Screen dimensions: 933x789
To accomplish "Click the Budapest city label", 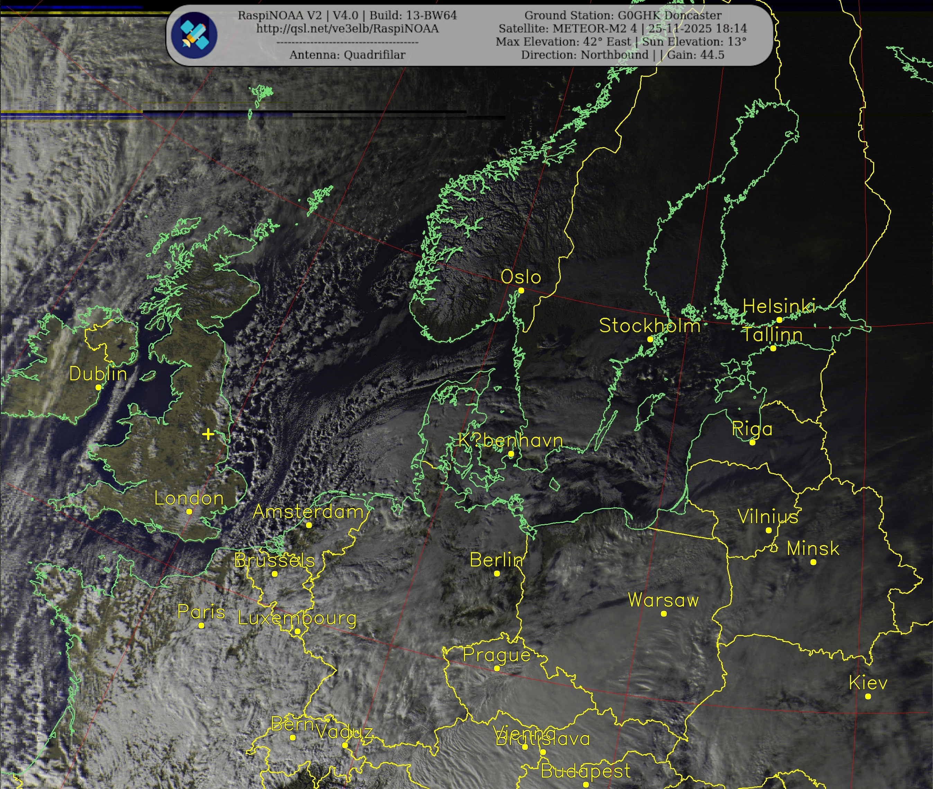I will coord(585,771).
